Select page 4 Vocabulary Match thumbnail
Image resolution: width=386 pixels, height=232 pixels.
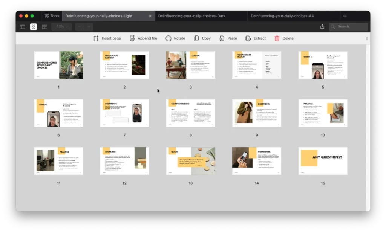pos(257,65)
